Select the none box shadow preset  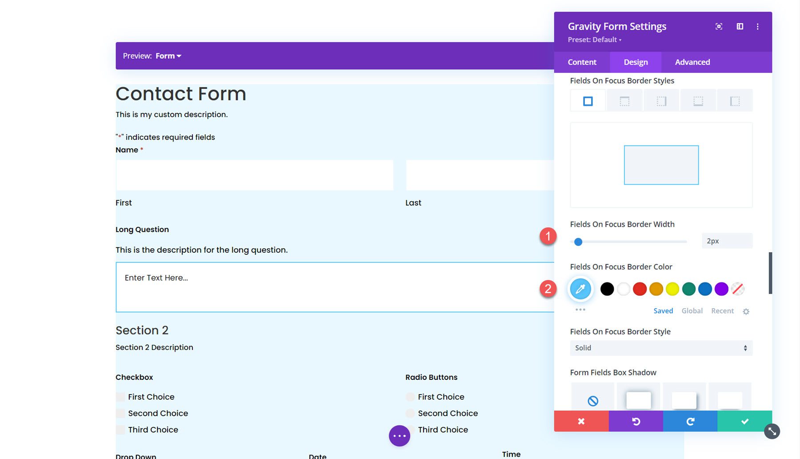[592, 400]
